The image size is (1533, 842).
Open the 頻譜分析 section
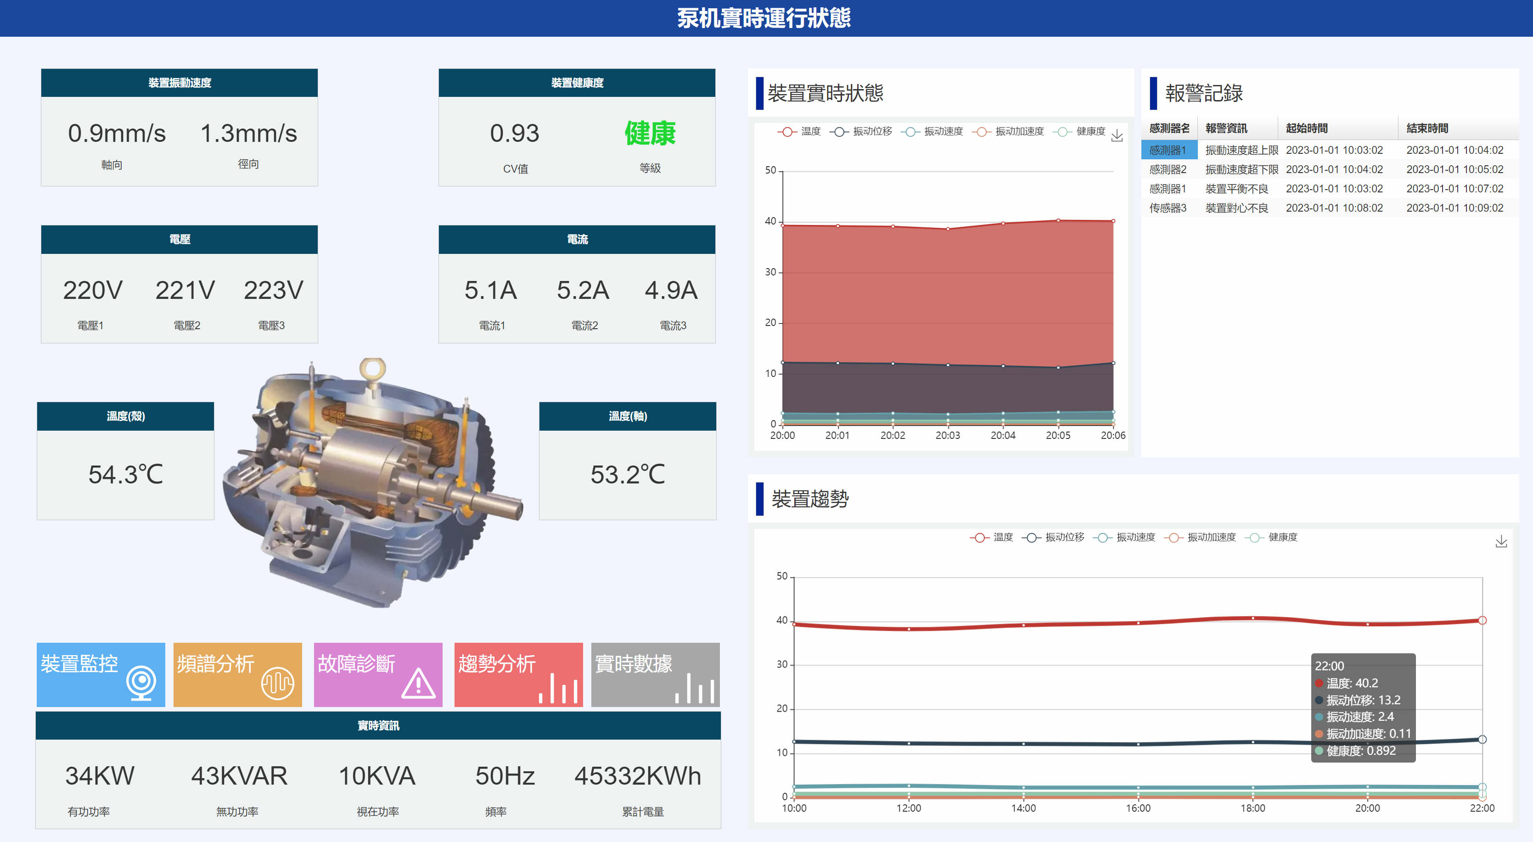click(x=237, y=675)
